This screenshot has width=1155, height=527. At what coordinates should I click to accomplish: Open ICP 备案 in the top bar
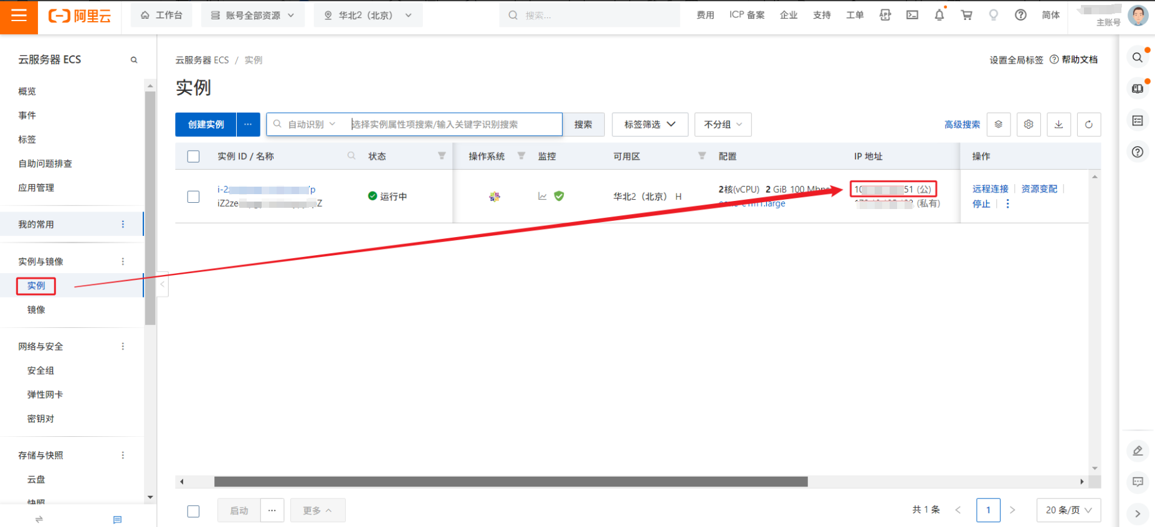coord(747,15)
